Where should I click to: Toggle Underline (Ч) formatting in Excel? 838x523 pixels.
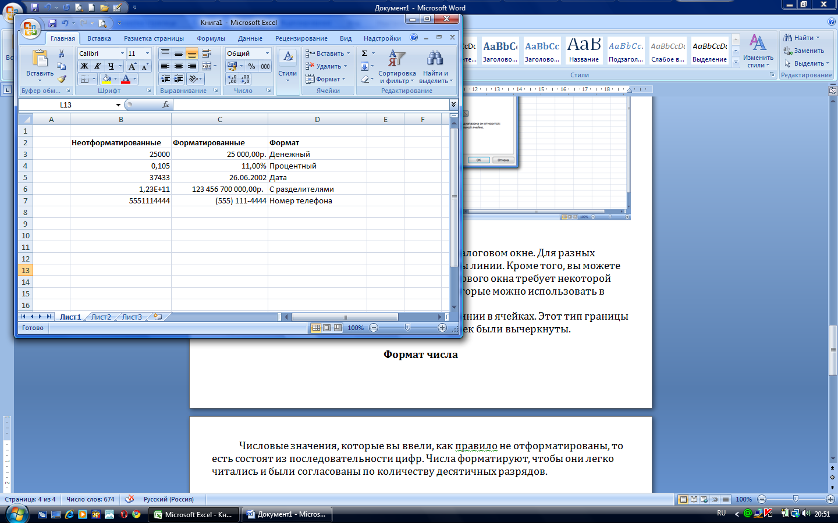tap(111, 66)
